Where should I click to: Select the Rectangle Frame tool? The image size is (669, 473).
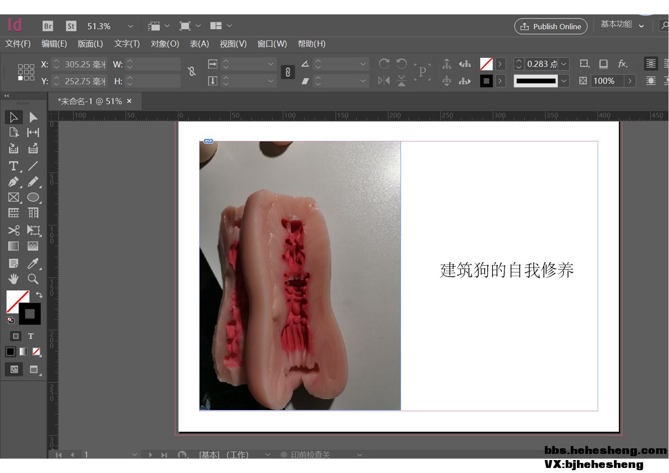[13, 198]
